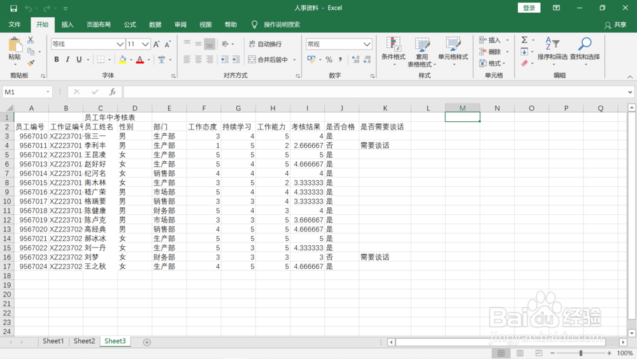Toggle Top Align
637x359 pixels.
point(187,44)
